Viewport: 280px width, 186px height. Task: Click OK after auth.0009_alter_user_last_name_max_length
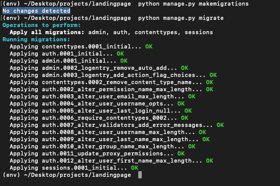[206, 140]
